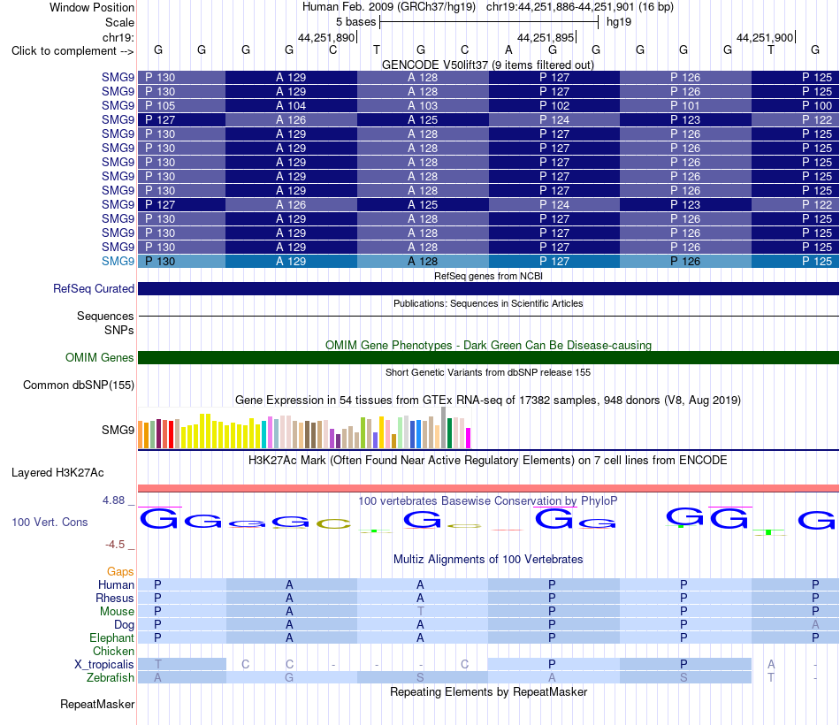This screenshot has height=725, width=840.
Task: Open the 'H3K27Ac Mark' ENCODE track title
Action: (x=488, y=461)
